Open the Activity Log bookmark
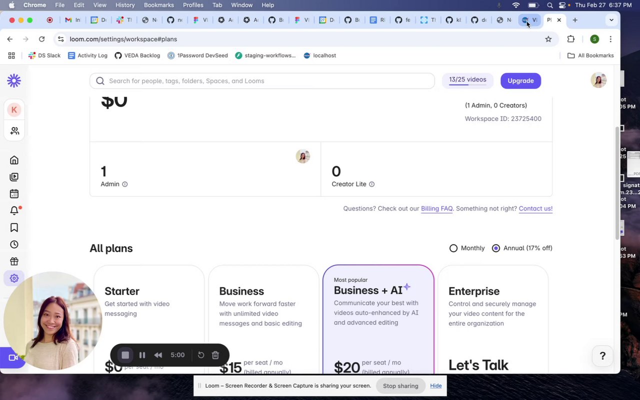Image resolution: width=640 pixels, height=400 pixels. coord(87,55)
